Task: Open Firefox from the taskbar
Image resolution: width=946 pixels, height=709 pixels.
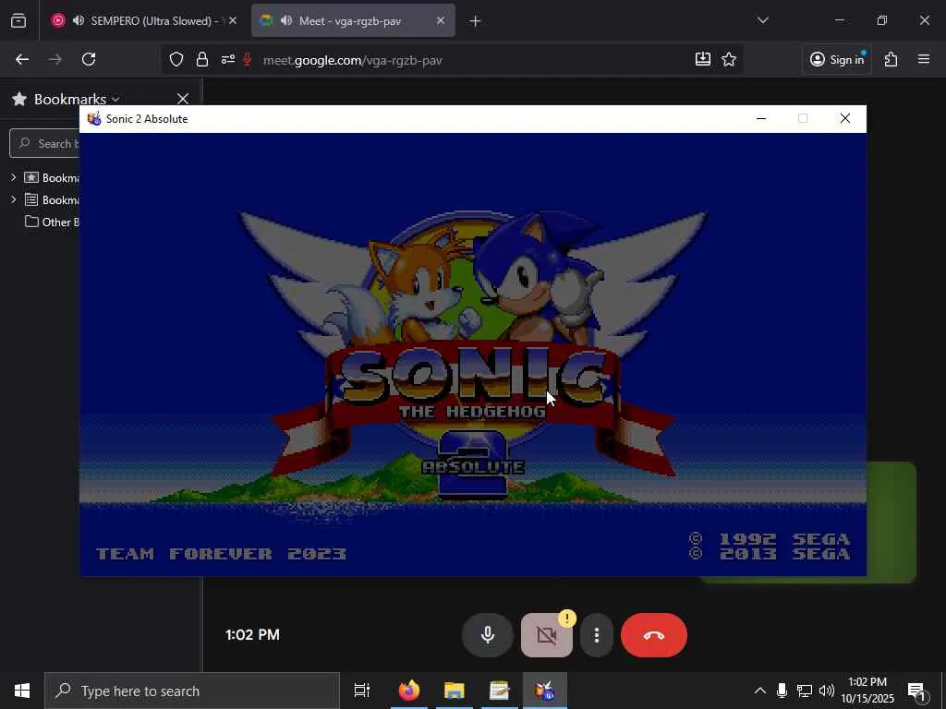Action: [x=409, y=691]
